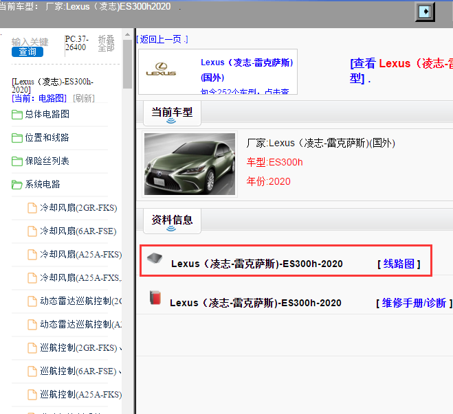453x414 pixels.
Task: Click 当前：电路图 link in sidebar
Action: coord(39,98)
